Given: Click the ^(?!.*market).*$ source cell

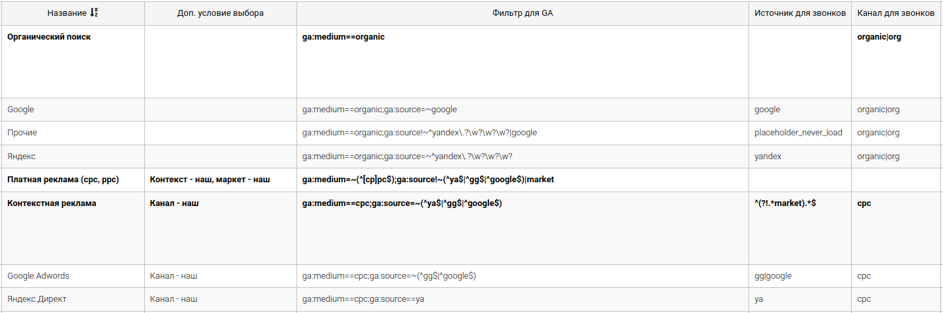Looking at the screenshot, I should 785,203.
